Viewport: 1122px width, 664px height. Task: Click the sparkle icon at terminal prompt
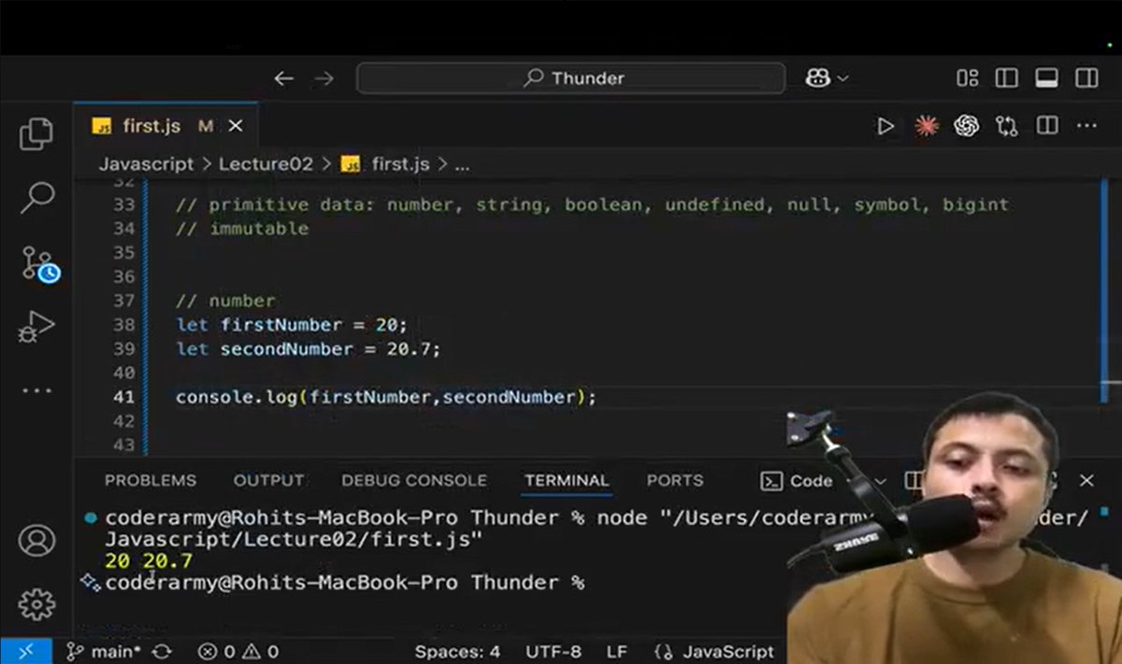point(91,583)
